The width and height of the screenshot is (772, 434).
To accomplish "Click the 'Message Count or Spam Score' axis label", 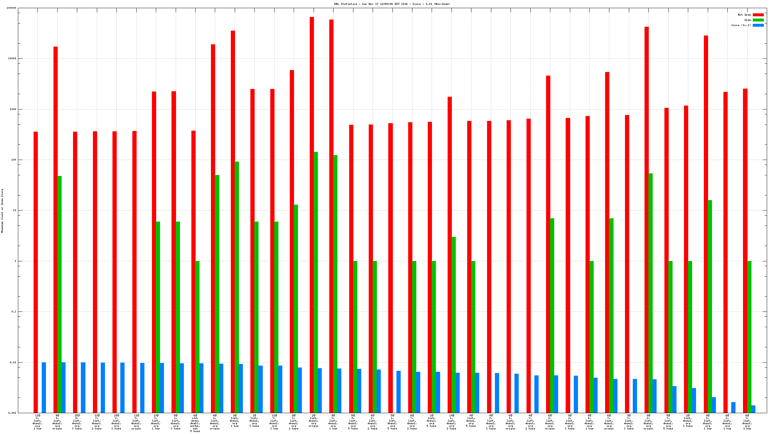I will point(2,210).
